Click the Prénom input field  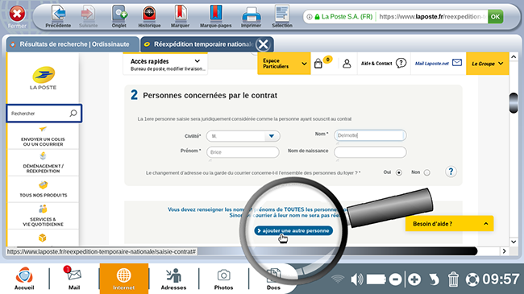[243, 152]
